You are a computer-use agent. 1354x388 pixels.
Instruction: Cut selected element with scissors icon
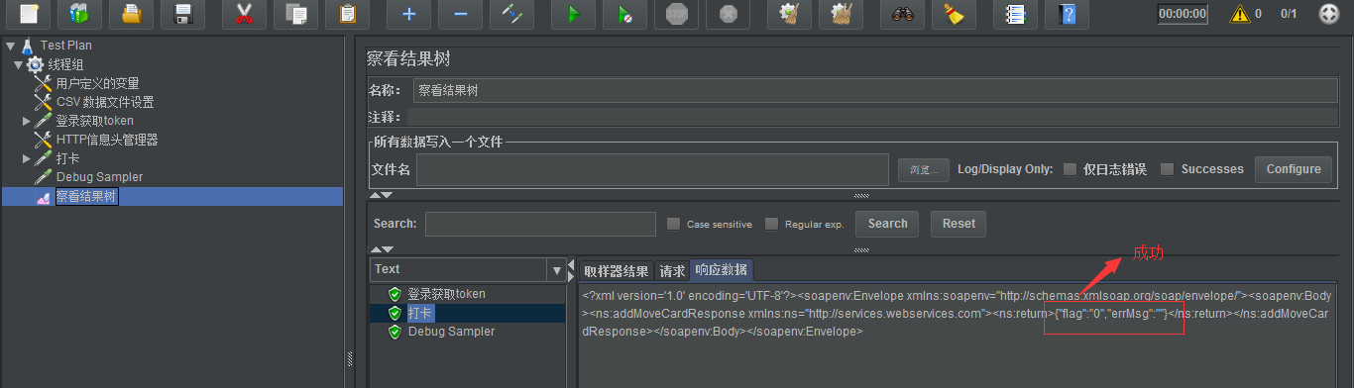point(244,14)
